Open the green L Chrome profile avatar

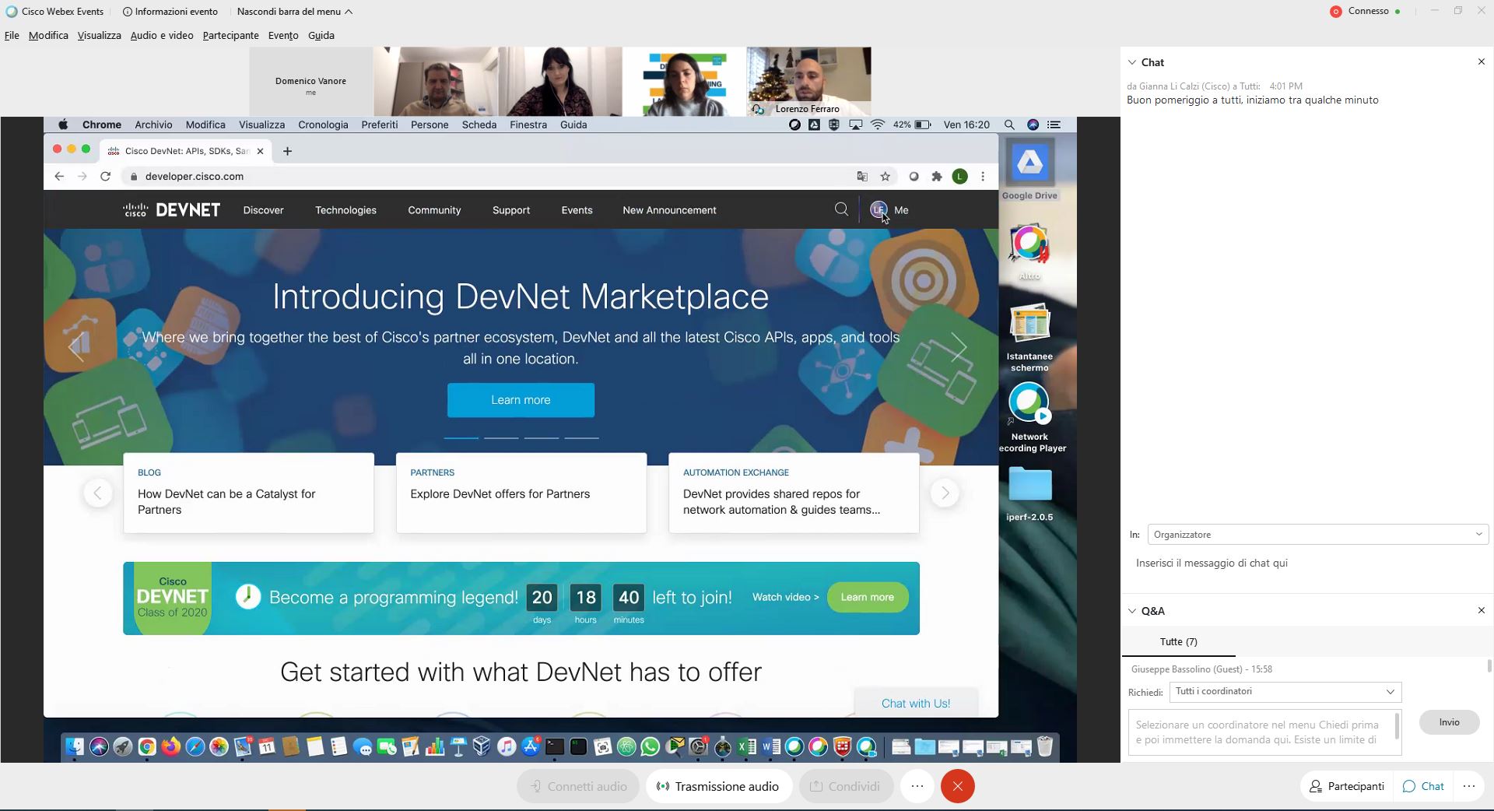(x=960, y=177)
